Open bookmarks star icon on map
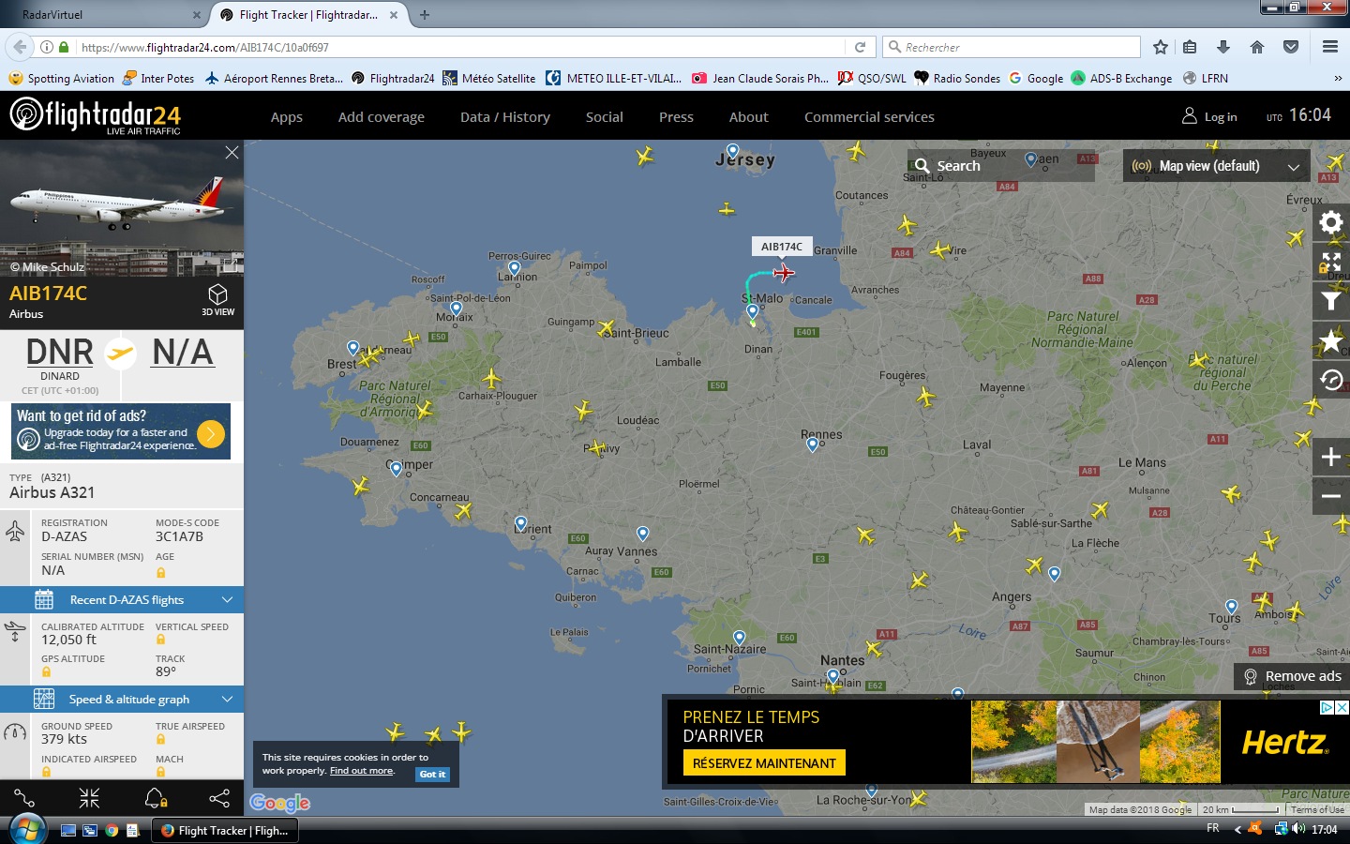 (1330, 340)
